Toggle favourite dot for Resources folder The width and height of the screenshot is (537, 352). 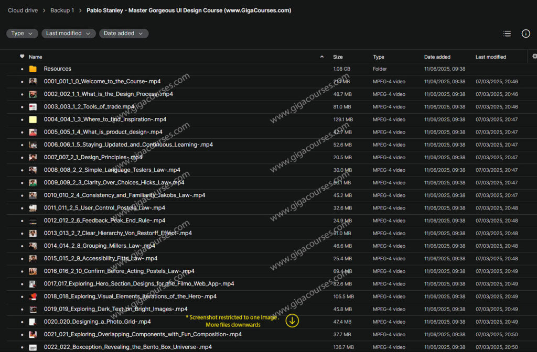(22, 69)
